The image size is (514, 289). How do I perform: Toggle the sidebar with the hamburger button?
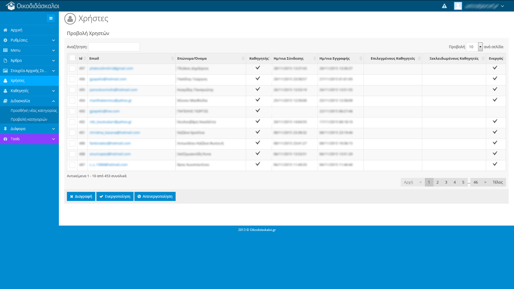(x=51, y=18)
